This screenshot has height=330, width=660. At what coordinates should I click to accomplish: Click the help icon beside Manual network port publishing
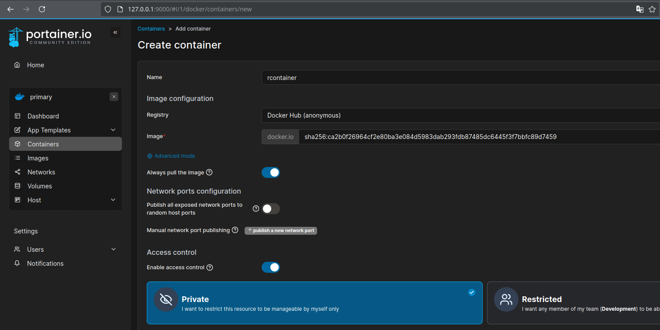(235, 230)
